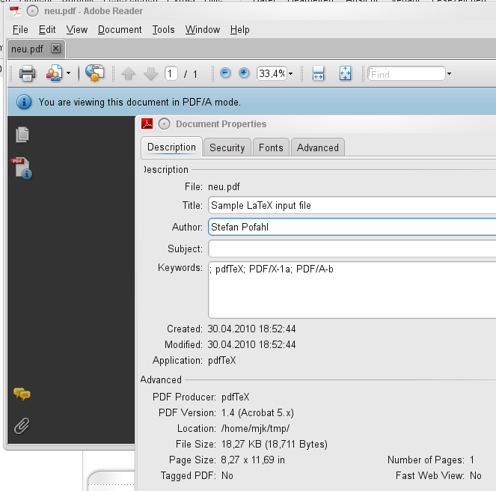Switch to the Advanced tab
This screenshot has width=496, height=491.
(318, 147)
